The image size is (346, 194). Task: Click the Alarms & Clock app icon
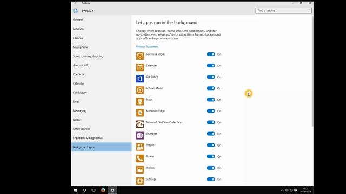[140, 56]
